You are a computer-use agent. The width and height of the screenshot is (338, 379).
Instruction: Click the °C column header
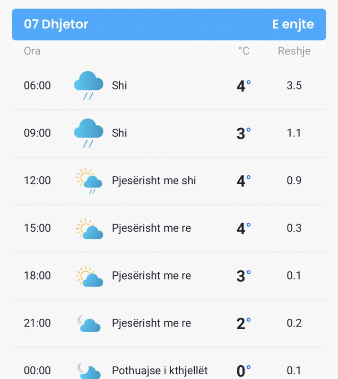click(243, 51)
